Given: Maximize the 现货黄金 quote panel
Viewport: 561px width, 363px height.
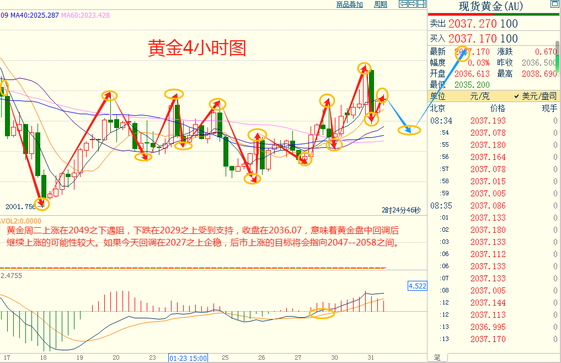Looking at the screenshot, I should 554,4.
